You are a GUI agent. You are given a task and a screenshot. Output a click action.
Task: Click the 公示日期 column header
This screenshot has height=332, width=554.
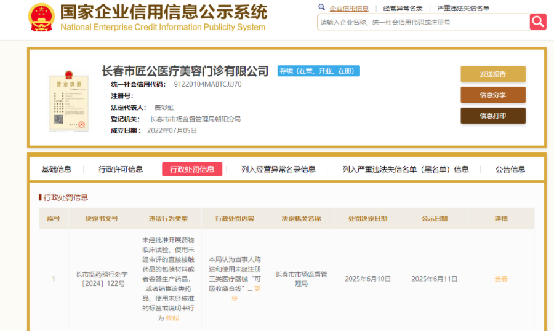435,219
